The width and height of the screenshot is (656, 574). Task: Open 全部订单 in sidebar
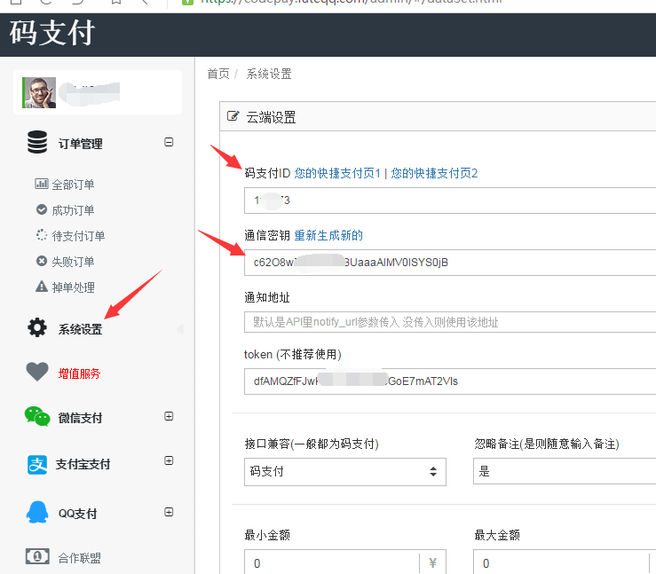point(73,185)
